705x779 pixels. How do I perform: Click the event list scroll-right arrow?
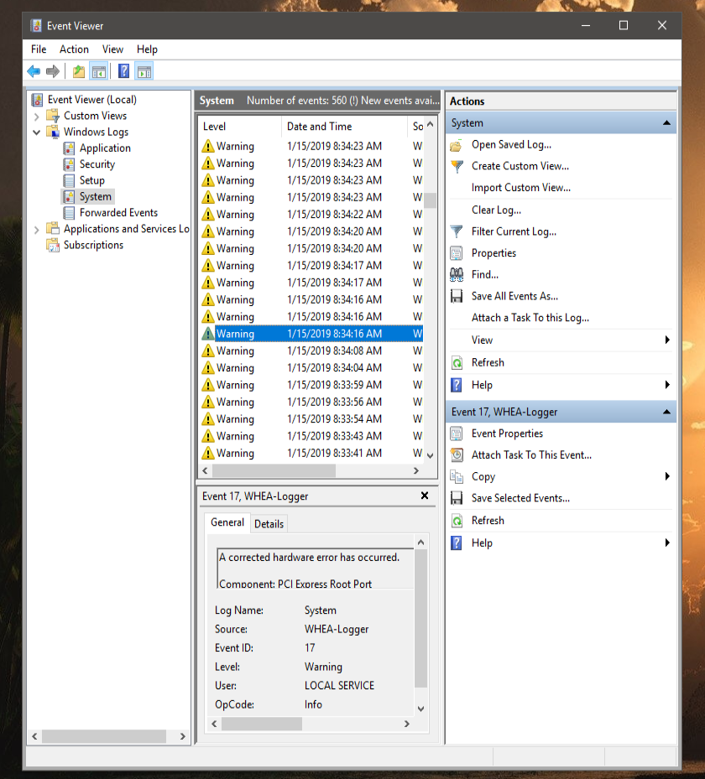click(416, 470)
